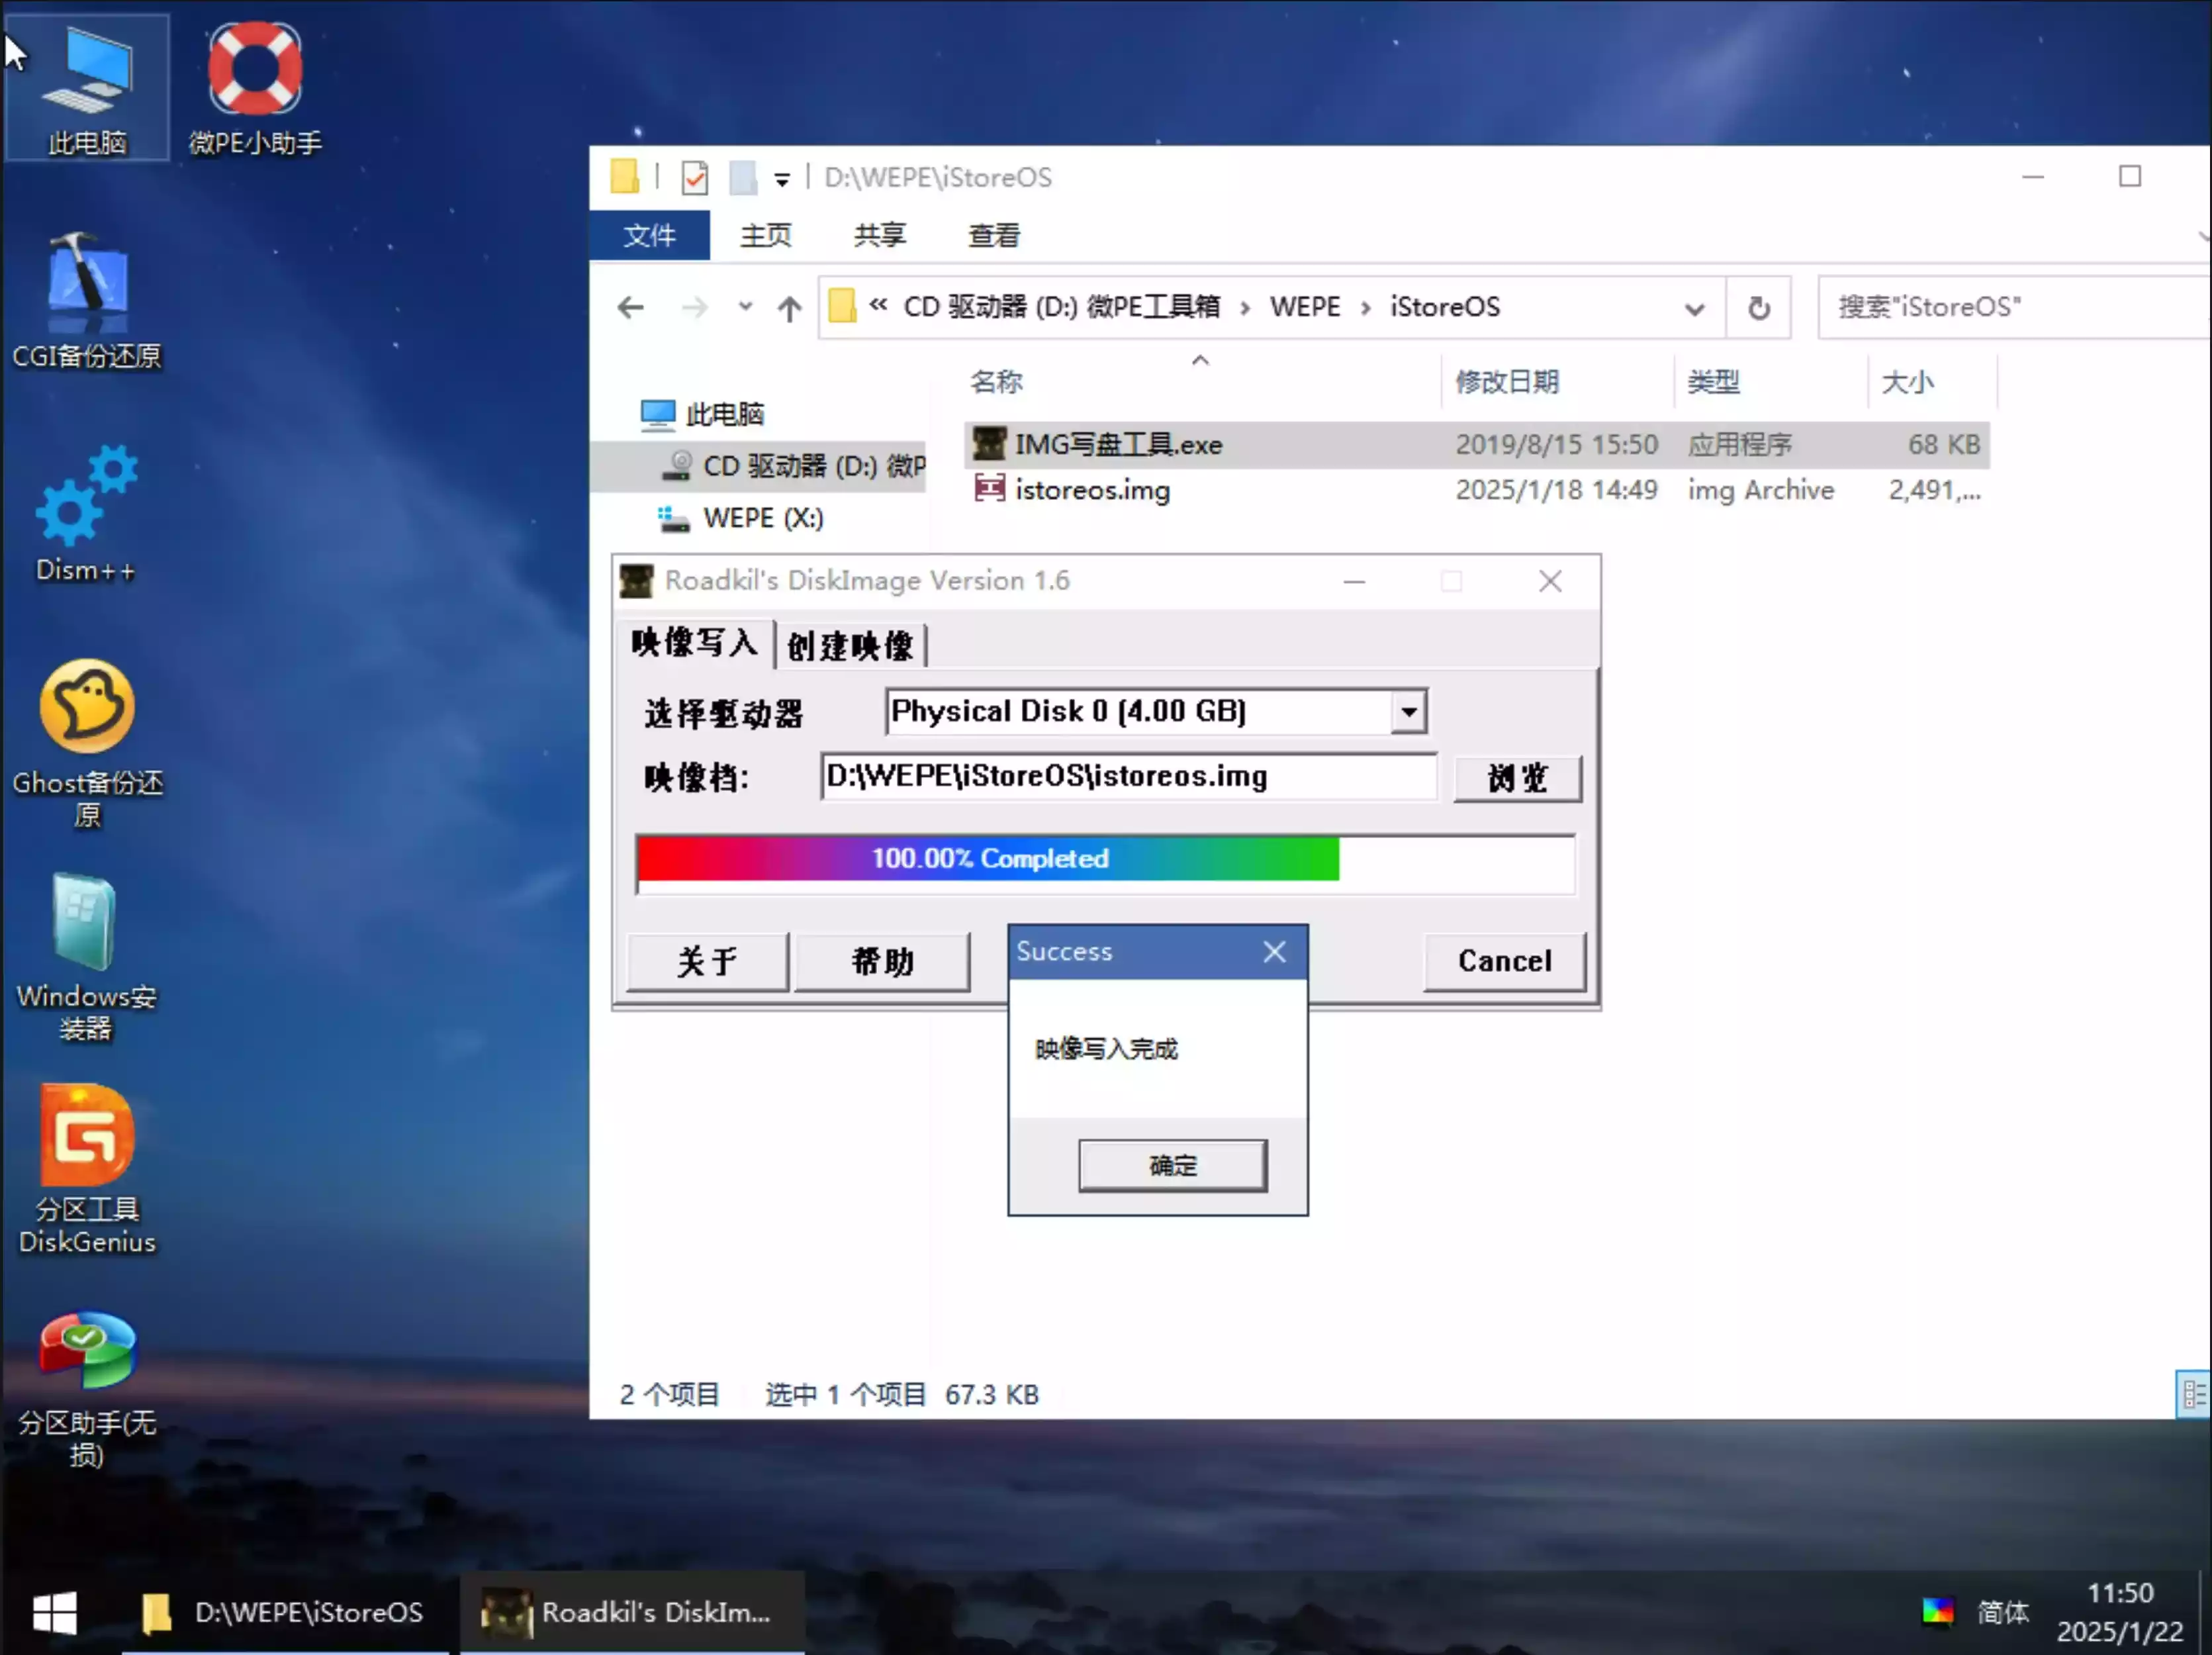Switch to the 创建映像 tab
This screenshot has width=2212, height=1655.
click(850, 645)
